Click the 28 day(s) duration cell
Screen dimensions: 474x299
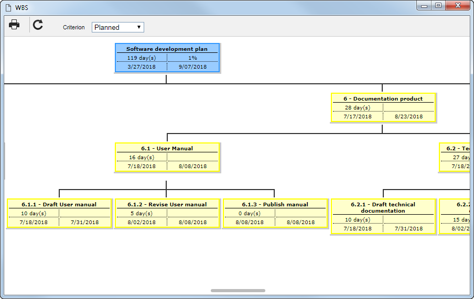coord(358,107)
